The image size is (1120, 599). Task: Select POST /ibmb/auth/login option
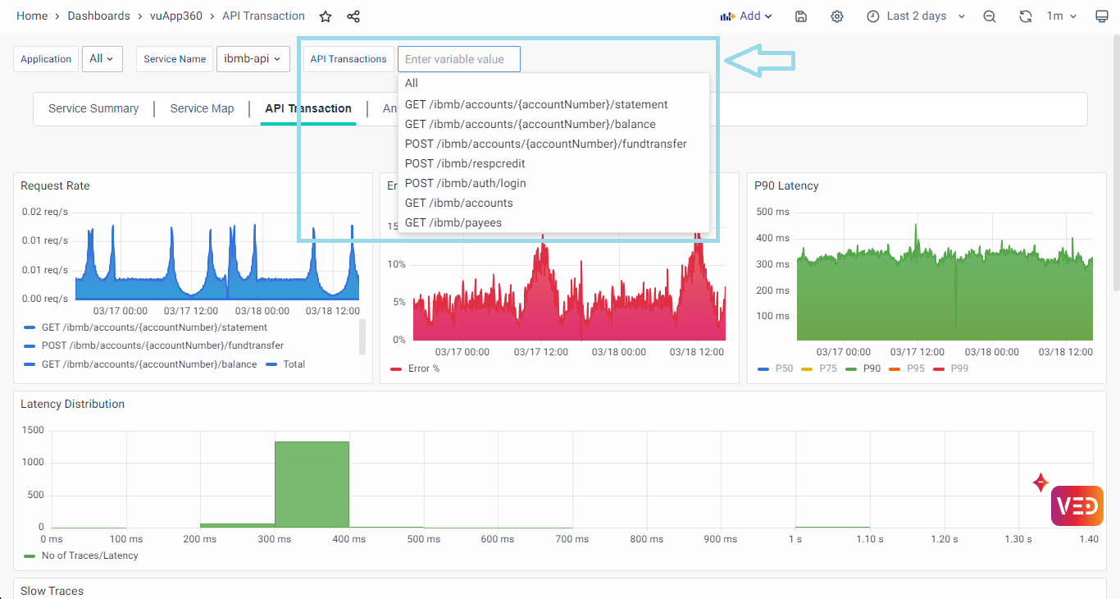click(x=465, y=183)
